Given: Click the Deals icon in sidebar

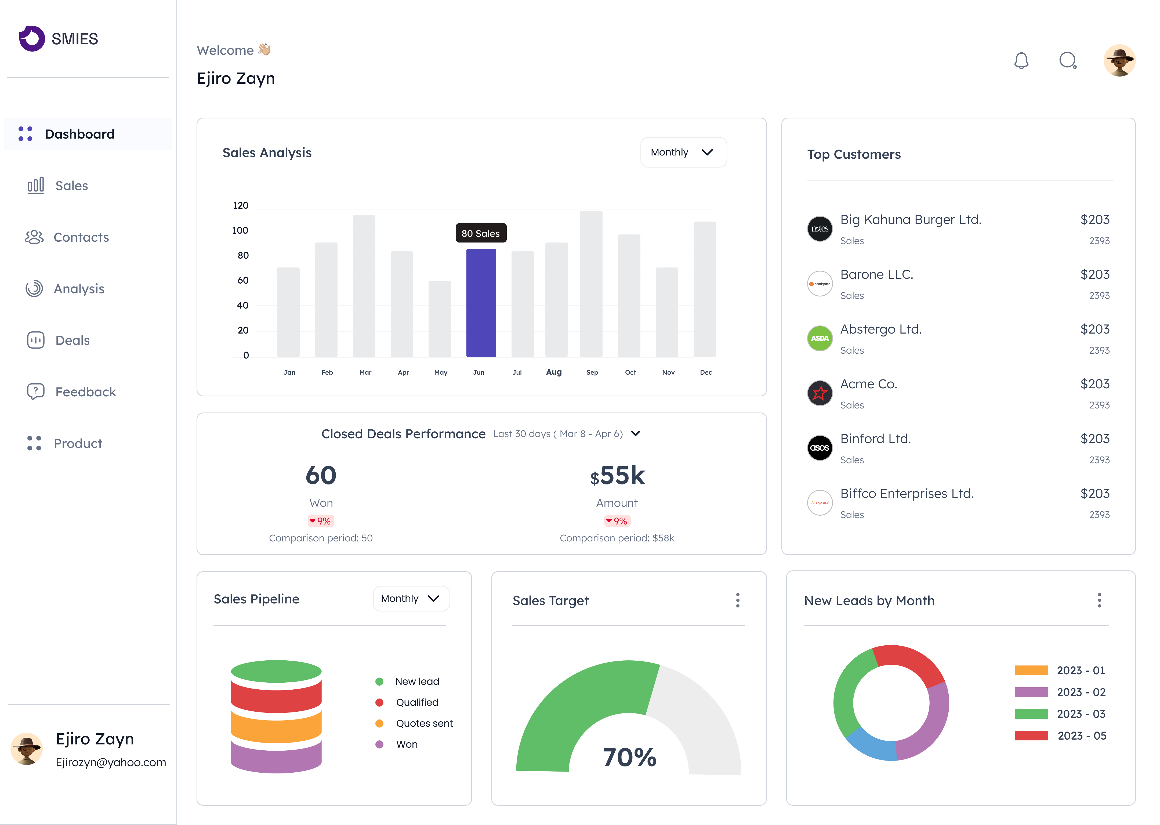Looking at the screenshot, I should (35, 340).
